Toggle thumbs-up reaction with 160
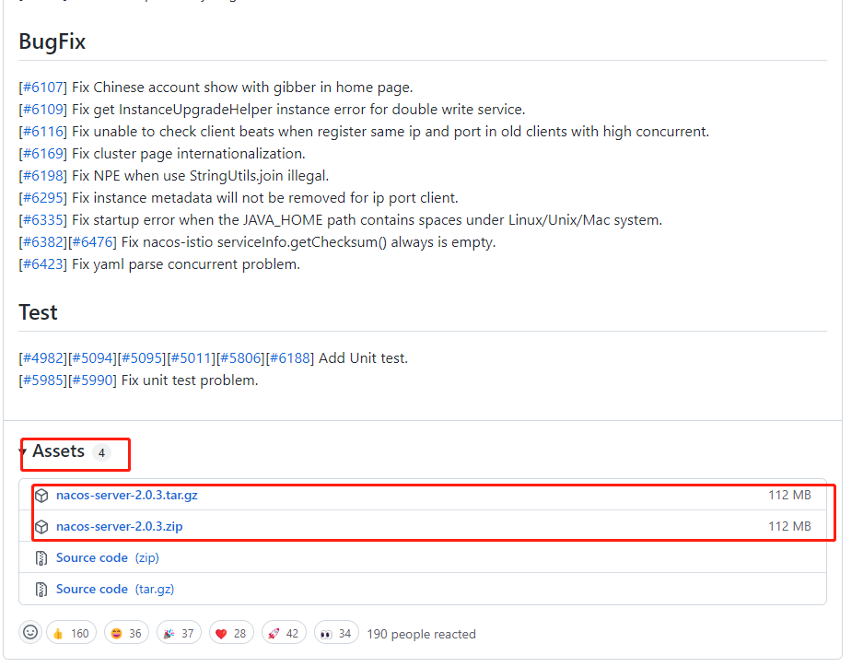Screen dimensions: 863x667 coord(72,634)
